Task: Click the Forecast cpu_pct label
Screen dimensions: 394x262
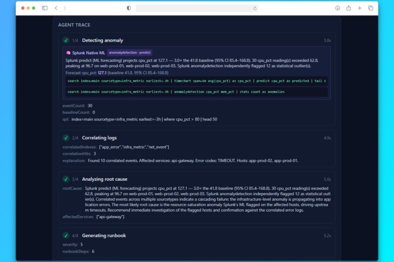Action: point(81,73)
